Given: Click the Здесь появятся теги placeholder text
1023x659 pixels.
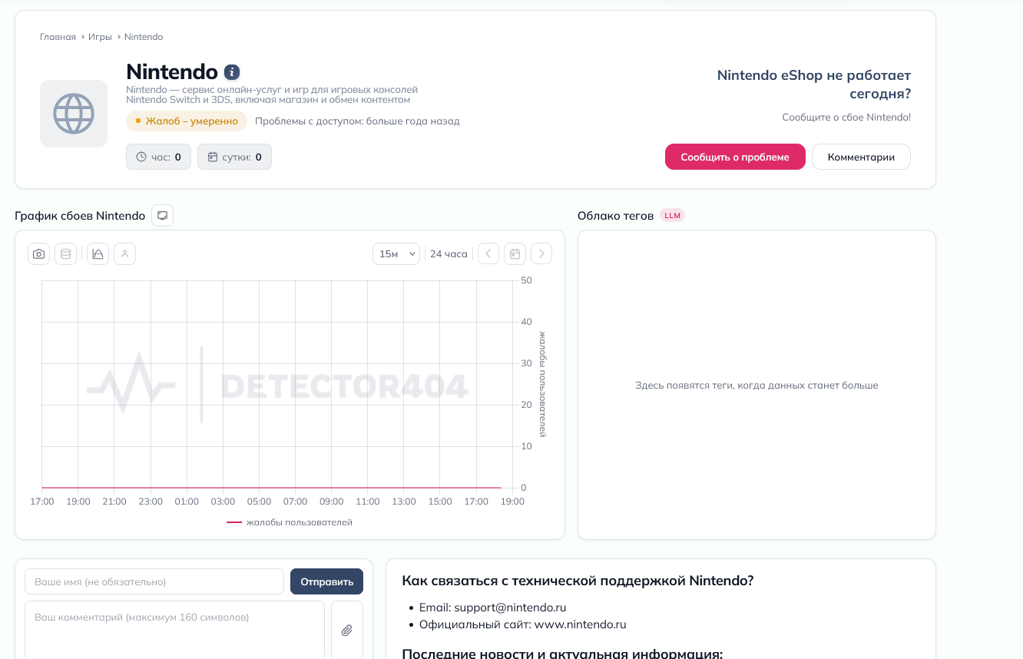Looking at the screenshot, I should [756, 386].
